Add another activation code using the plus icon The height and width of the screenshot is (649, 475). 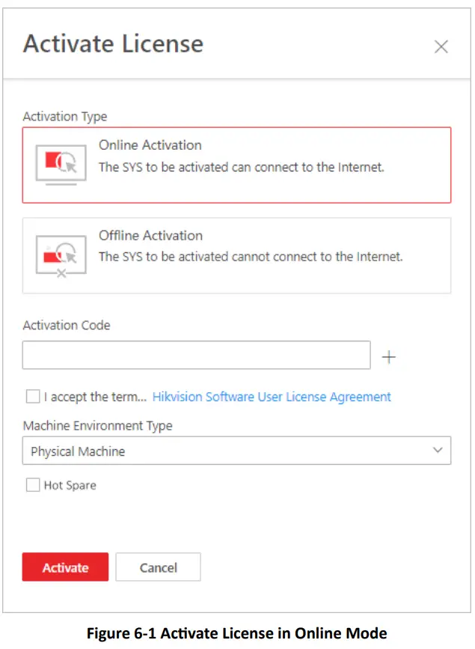click(x=389, y=356)
